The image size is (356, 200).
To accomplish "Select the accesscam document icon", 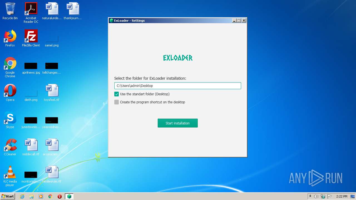I will tap(52, 147).
